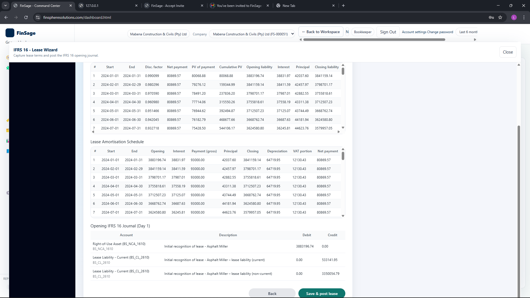Viewport: 530px width, 298px height.
Task: Switch to the 127.0.0.1 tab
Action: (x=108, y=6)
